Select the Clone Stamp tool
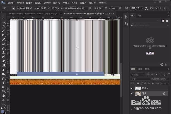The image size is (171, 114). (x=3, y=52)
